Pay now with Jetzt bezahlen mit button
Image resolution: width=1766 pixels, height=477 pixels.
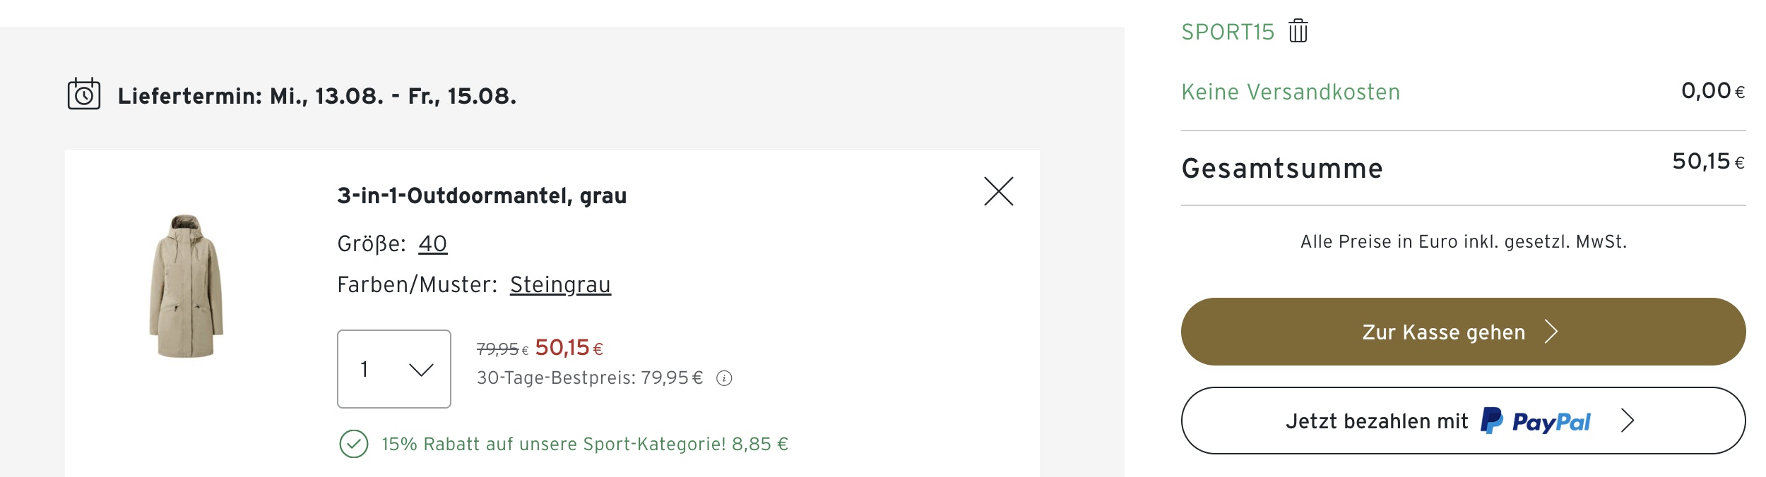click(1376, 421)
